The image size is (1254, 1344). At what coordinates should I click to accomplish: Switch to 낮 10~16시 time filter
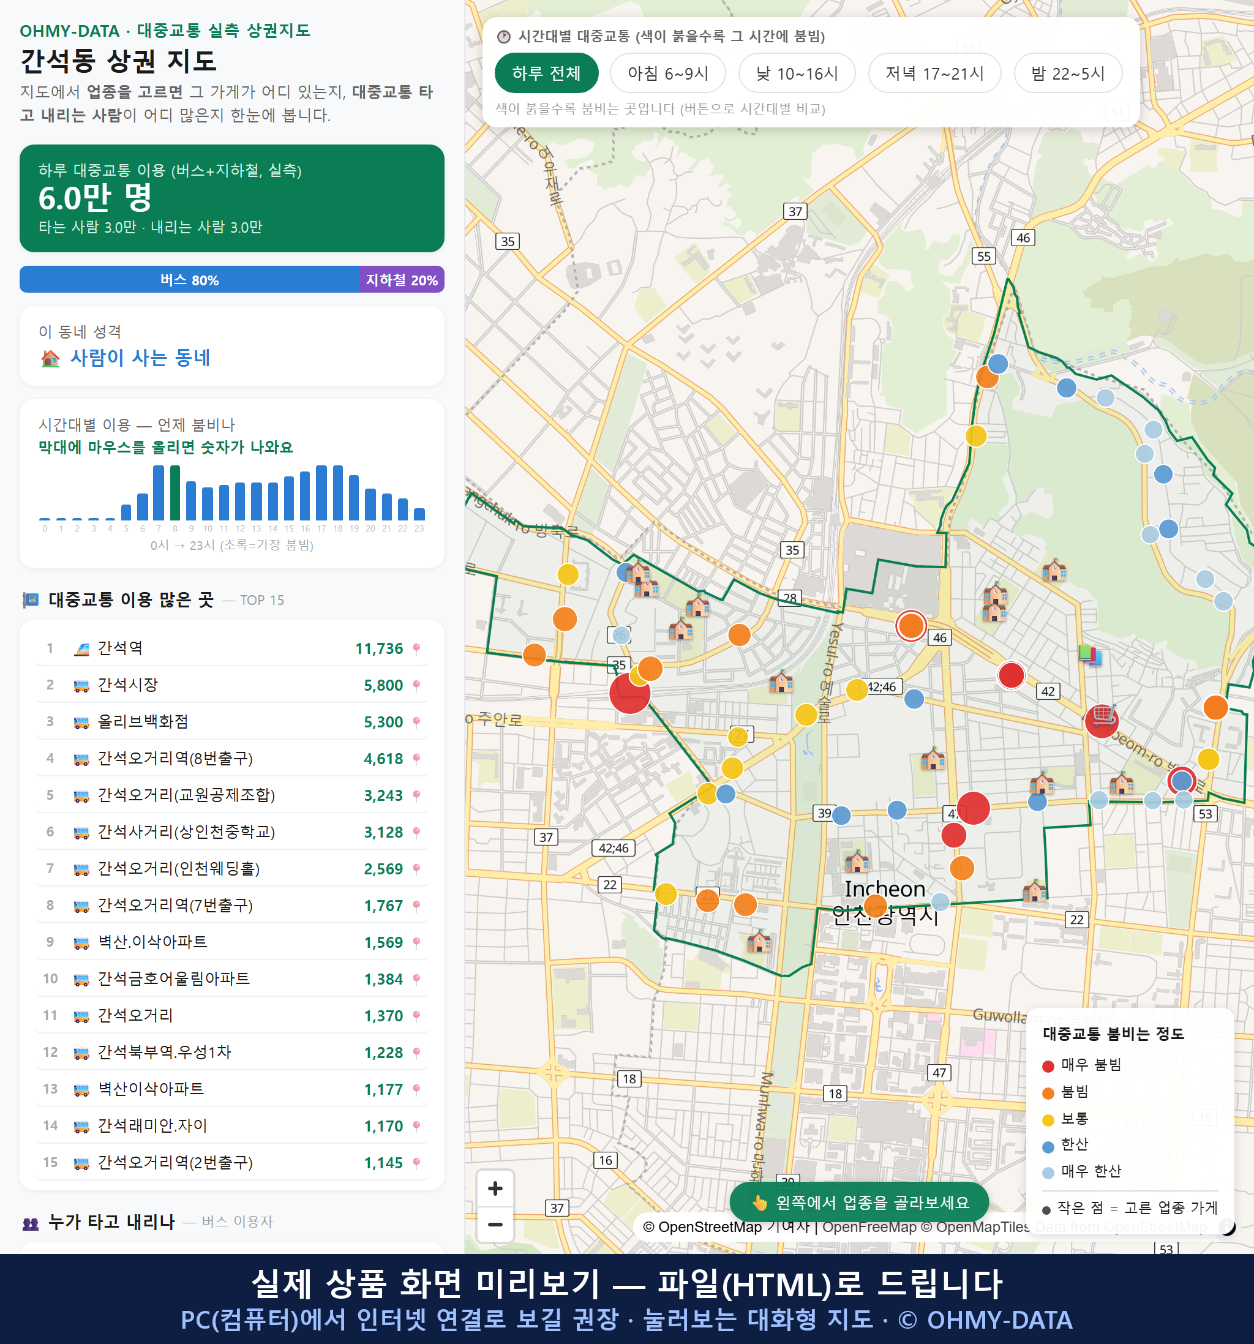pyautogui.click(x=797, y=73)
